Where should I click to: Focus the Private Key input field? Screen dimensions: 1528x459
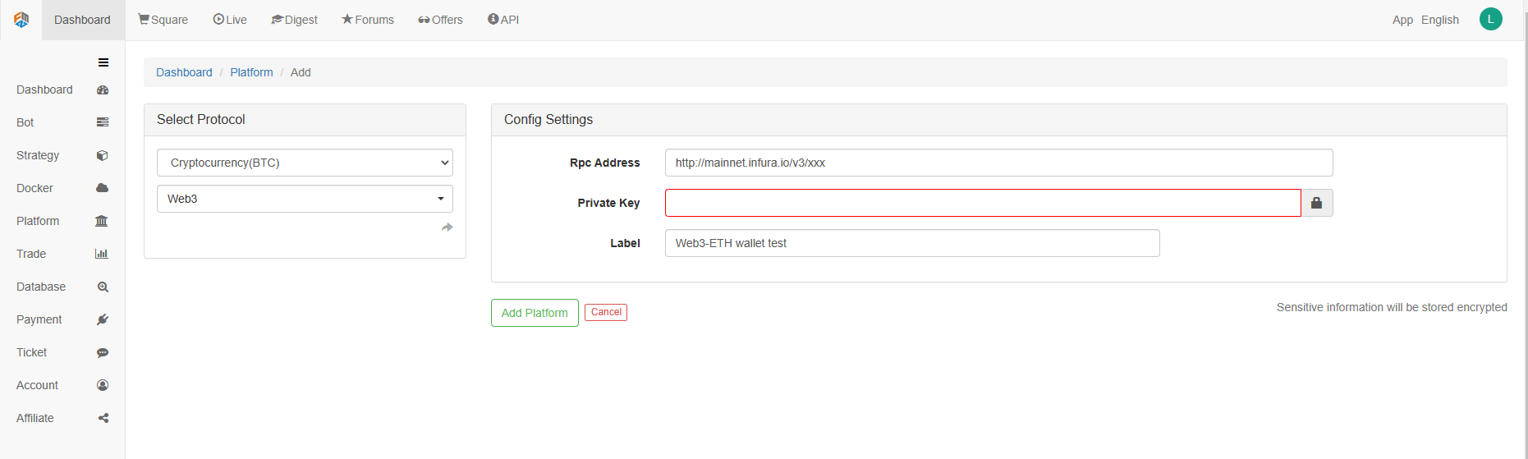click(982, 203)
